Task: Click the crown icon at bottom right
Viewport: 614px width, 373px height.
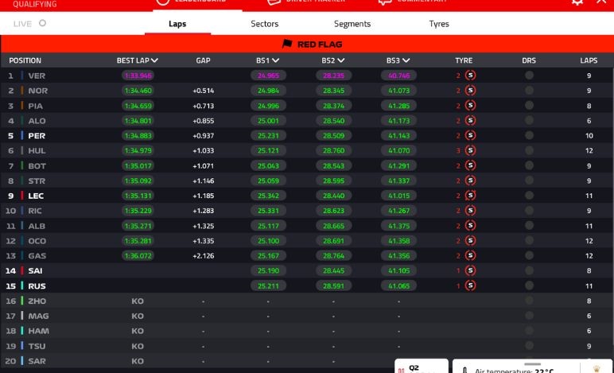Action: [597, 368]
